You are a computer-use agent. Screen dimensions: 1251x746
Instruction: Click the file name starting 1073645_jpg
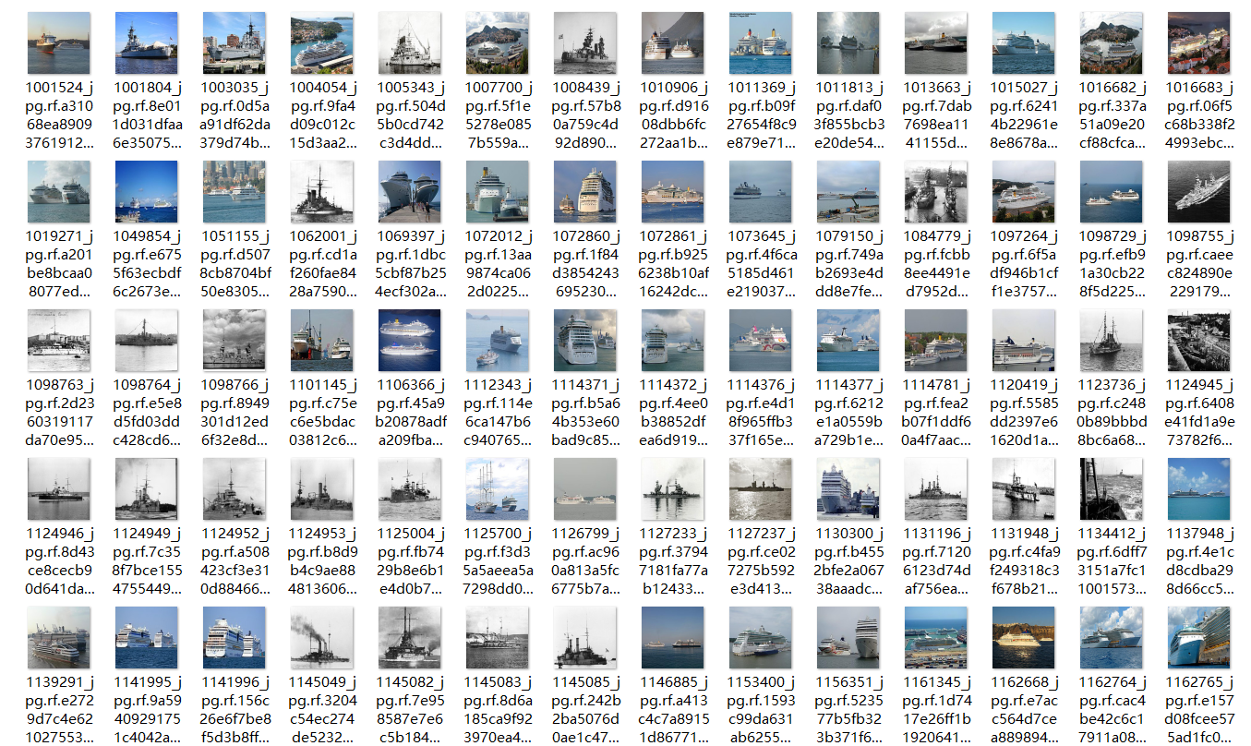click(x=760, y=264)
